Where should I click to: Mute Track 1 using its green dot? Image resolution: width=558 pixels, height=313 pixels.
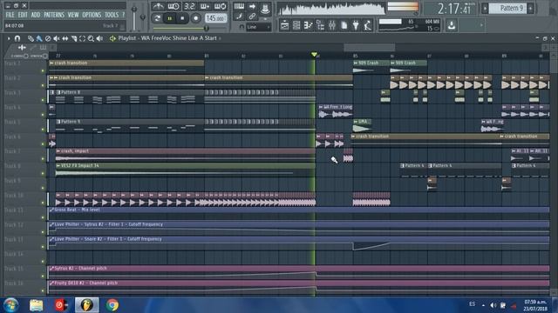[x=43, y=70]
